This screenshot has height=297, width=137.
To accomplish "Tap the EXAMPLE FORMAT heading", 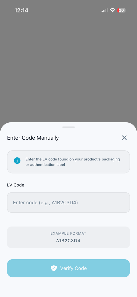I will [68, 233].
